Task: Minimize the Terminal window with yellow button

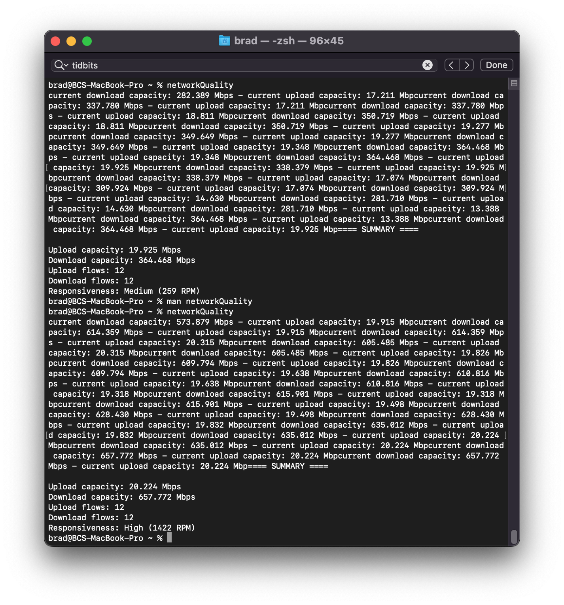Action: coord(71,41)
